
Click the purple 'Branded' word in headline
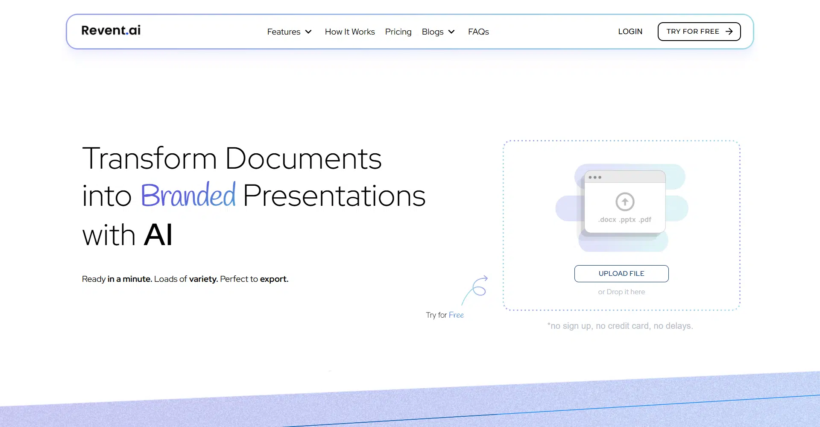click(x=188, y=196)
